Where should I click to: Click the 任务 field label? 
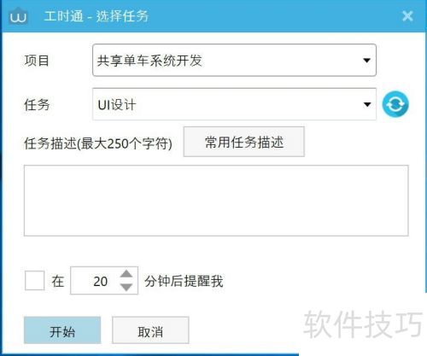tap(37, 105)
